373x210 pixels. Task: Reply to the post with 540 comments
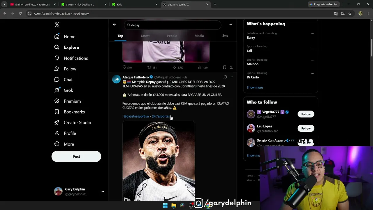[127, 67]
